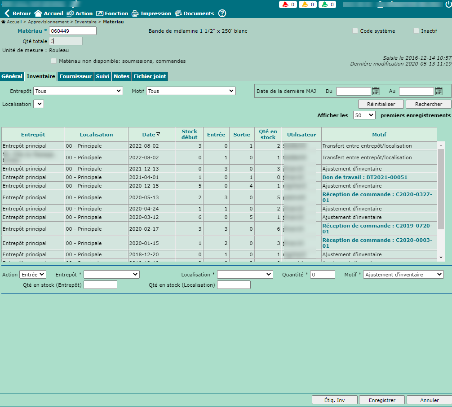Screen dimensions: 452x407
Task: Open the Afficher les 50 dropdown
Action: tap(364, 115)
